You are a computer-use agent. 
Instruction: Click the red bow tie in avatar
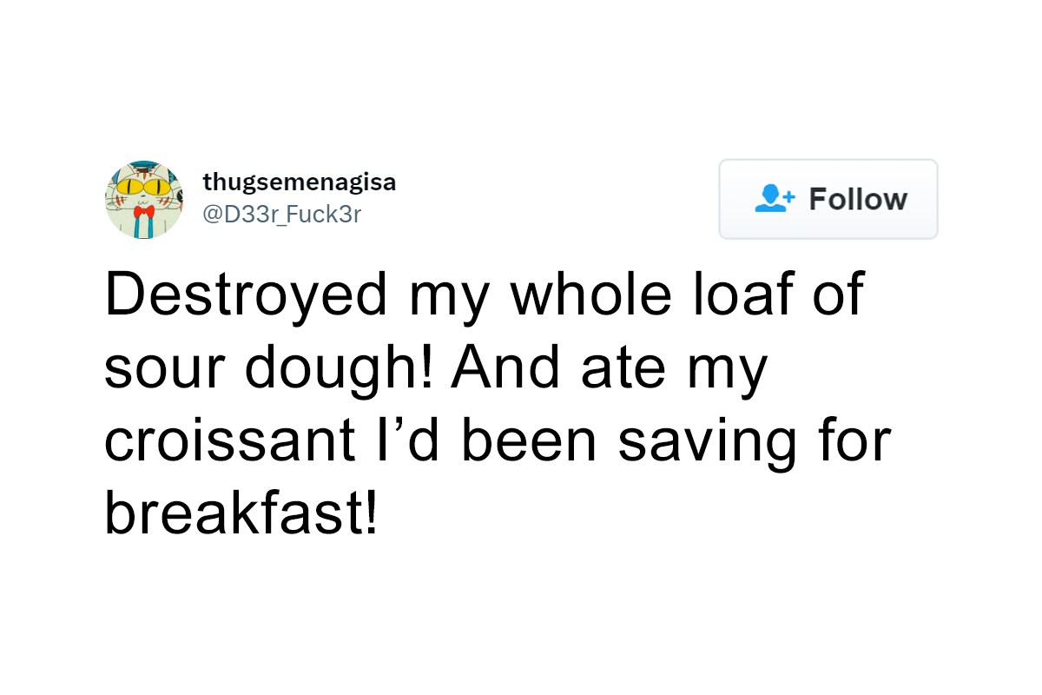(144, 213)
